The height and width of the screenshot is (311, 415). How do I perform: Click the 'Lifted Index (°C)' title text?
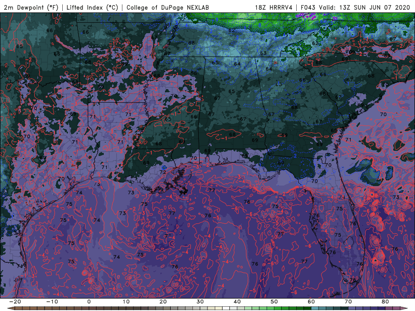92,7
